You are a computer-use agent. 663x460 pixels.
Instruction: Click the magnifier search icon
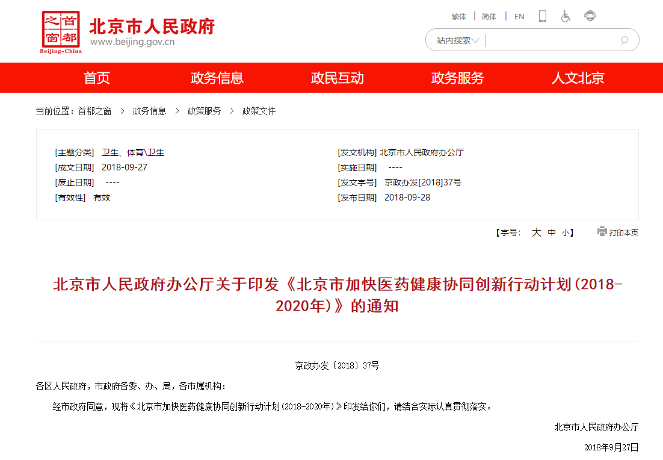point(624,40)
